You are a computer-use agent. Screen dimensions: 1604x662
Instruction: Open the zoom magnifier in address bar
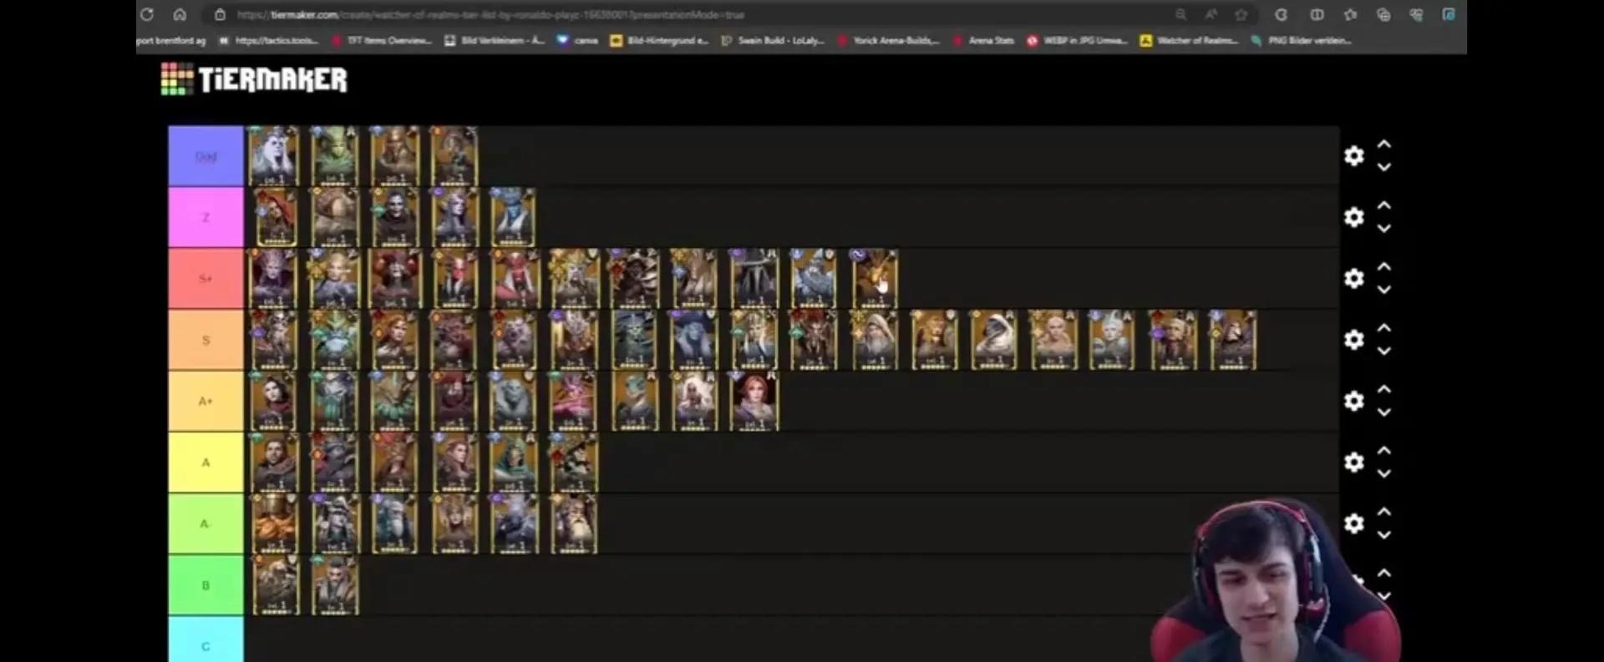tap(1180, 14)
